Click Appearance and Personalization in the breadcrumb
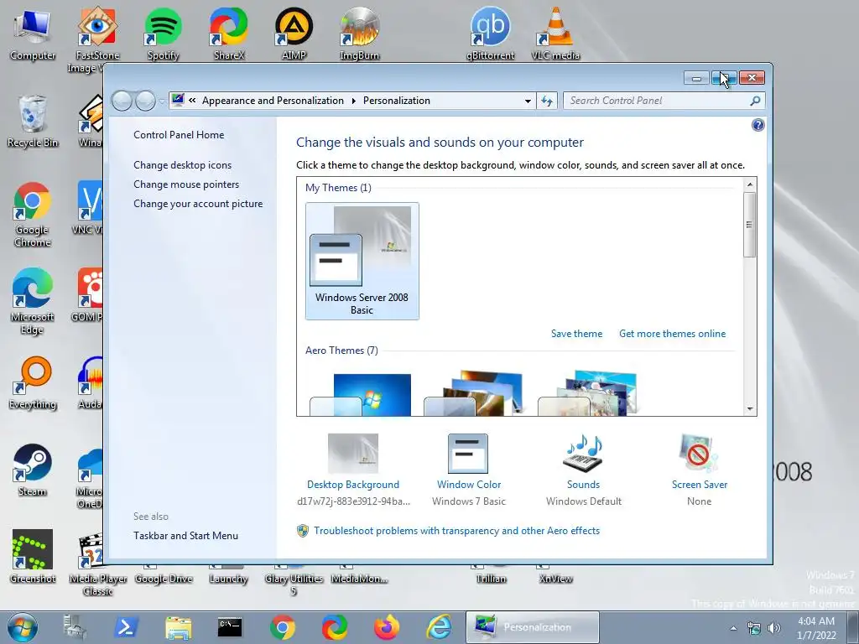Image resolution: width=859 pixels, height=644 pixels. [273, 101]
